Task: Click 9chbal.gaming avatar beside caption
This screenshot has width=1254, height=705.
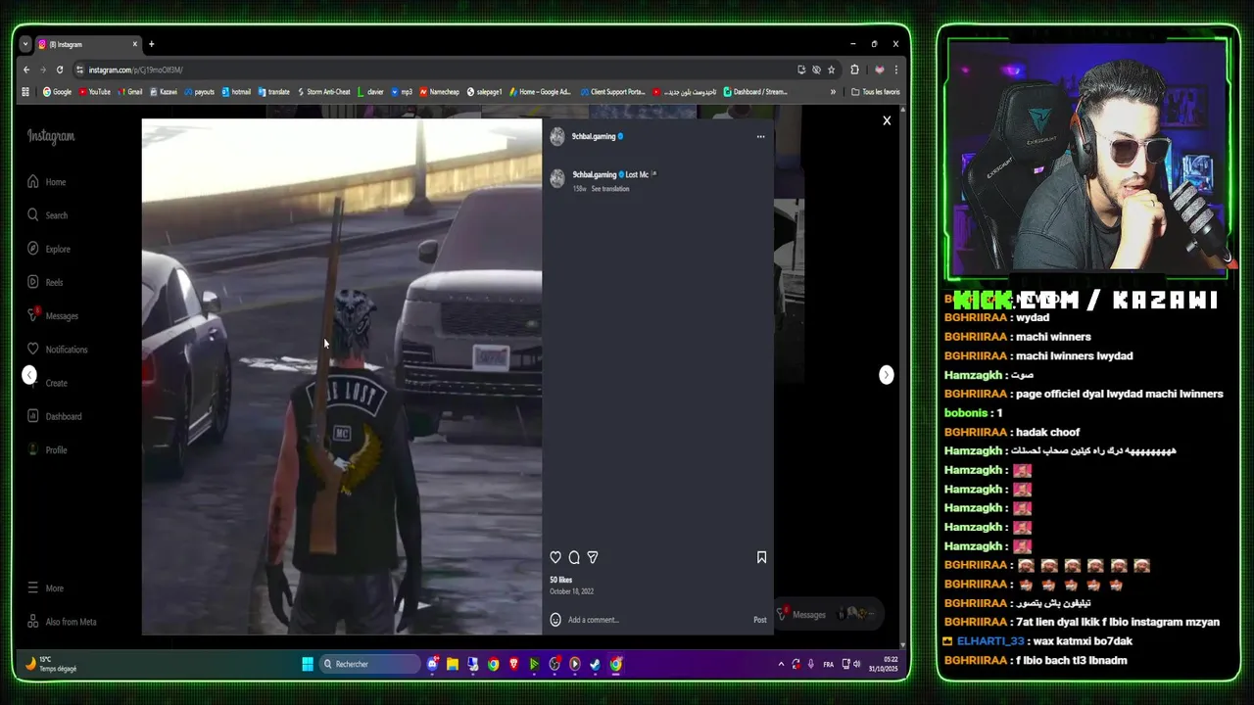Action: [557, 178]
